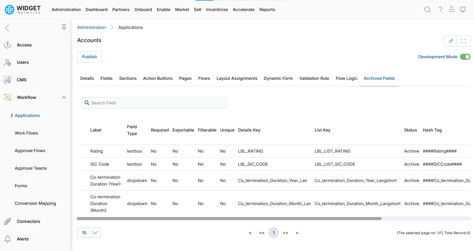Open the search icon in header
The height and width of the screenshot is (251, 474).
[427, 10]
